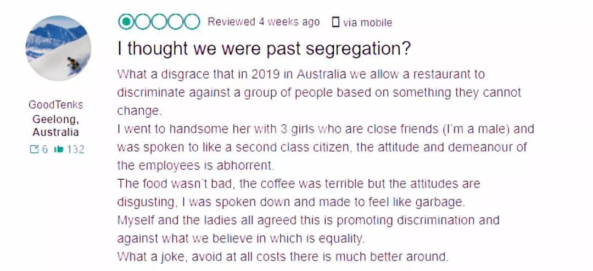Open review titled 'I thought we were past segregation?'
Screen dimensions: 593x271
click(x=264, y=48)
